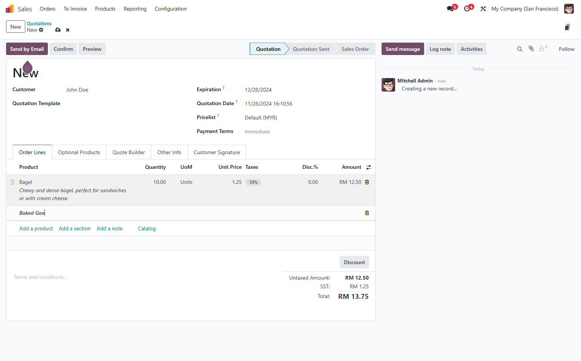This screenshot has height=361, width=581.
Task: Delete the Baked Goo section line
Action: pos(367,213)
